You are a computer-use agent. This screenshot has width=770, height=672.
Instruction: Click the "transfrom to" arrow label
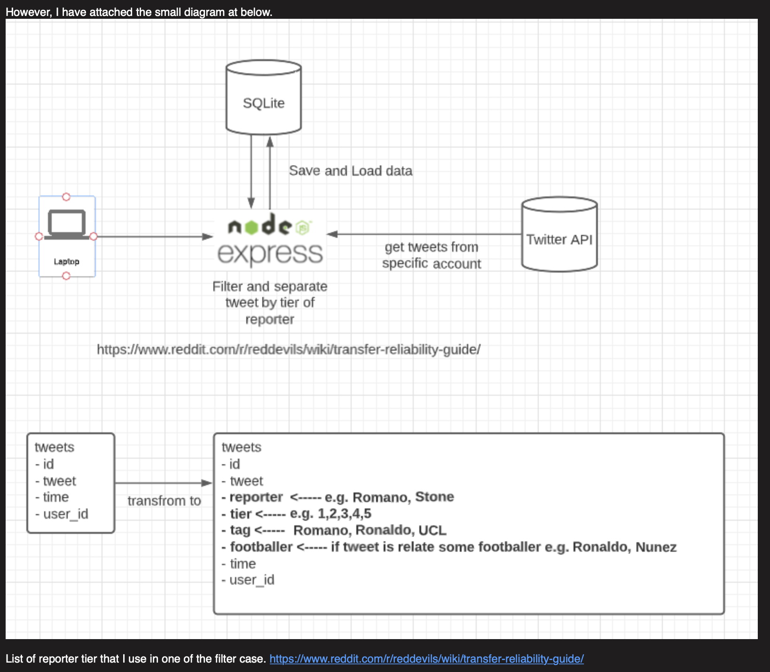pos(164,501)
